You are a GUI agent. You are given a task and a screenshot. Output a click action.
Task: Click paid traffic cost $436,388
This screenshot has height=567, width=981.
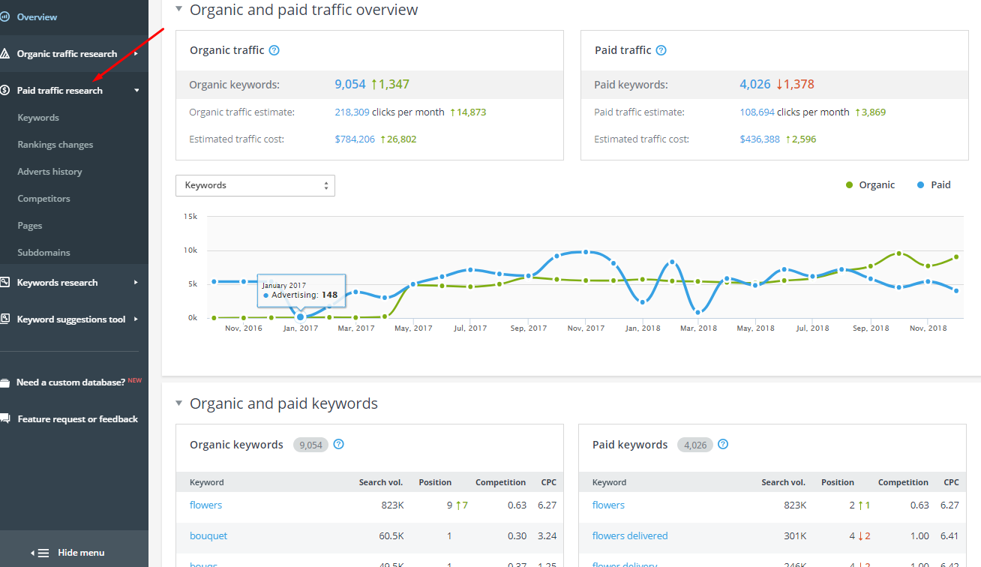click(760, 139)
